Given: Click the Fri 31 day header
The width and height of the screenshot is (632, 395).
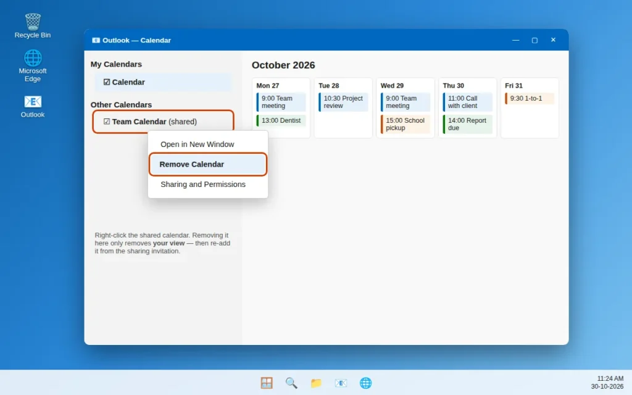Looking at the screenshot, I should (x=513, y=85).
